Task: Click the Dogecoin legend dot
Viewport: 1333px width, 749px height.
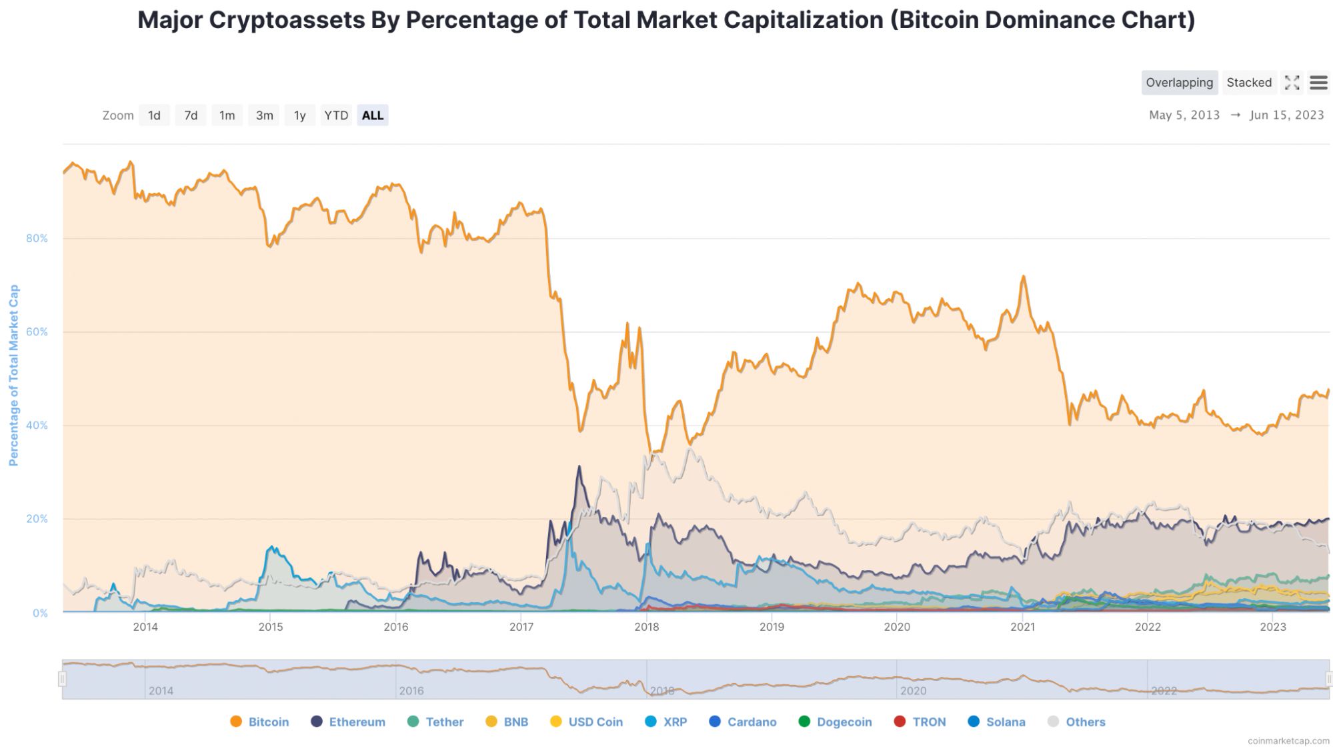Action: (804, 722)
